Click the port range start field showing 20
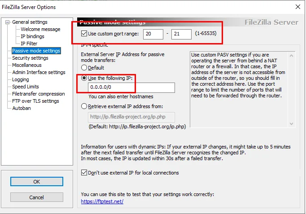This screenshot has height=214, width=306. click(153, 34)
